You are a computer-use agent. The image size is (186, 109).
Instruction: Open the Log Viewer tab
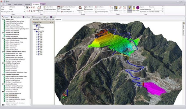pos(26,17)
